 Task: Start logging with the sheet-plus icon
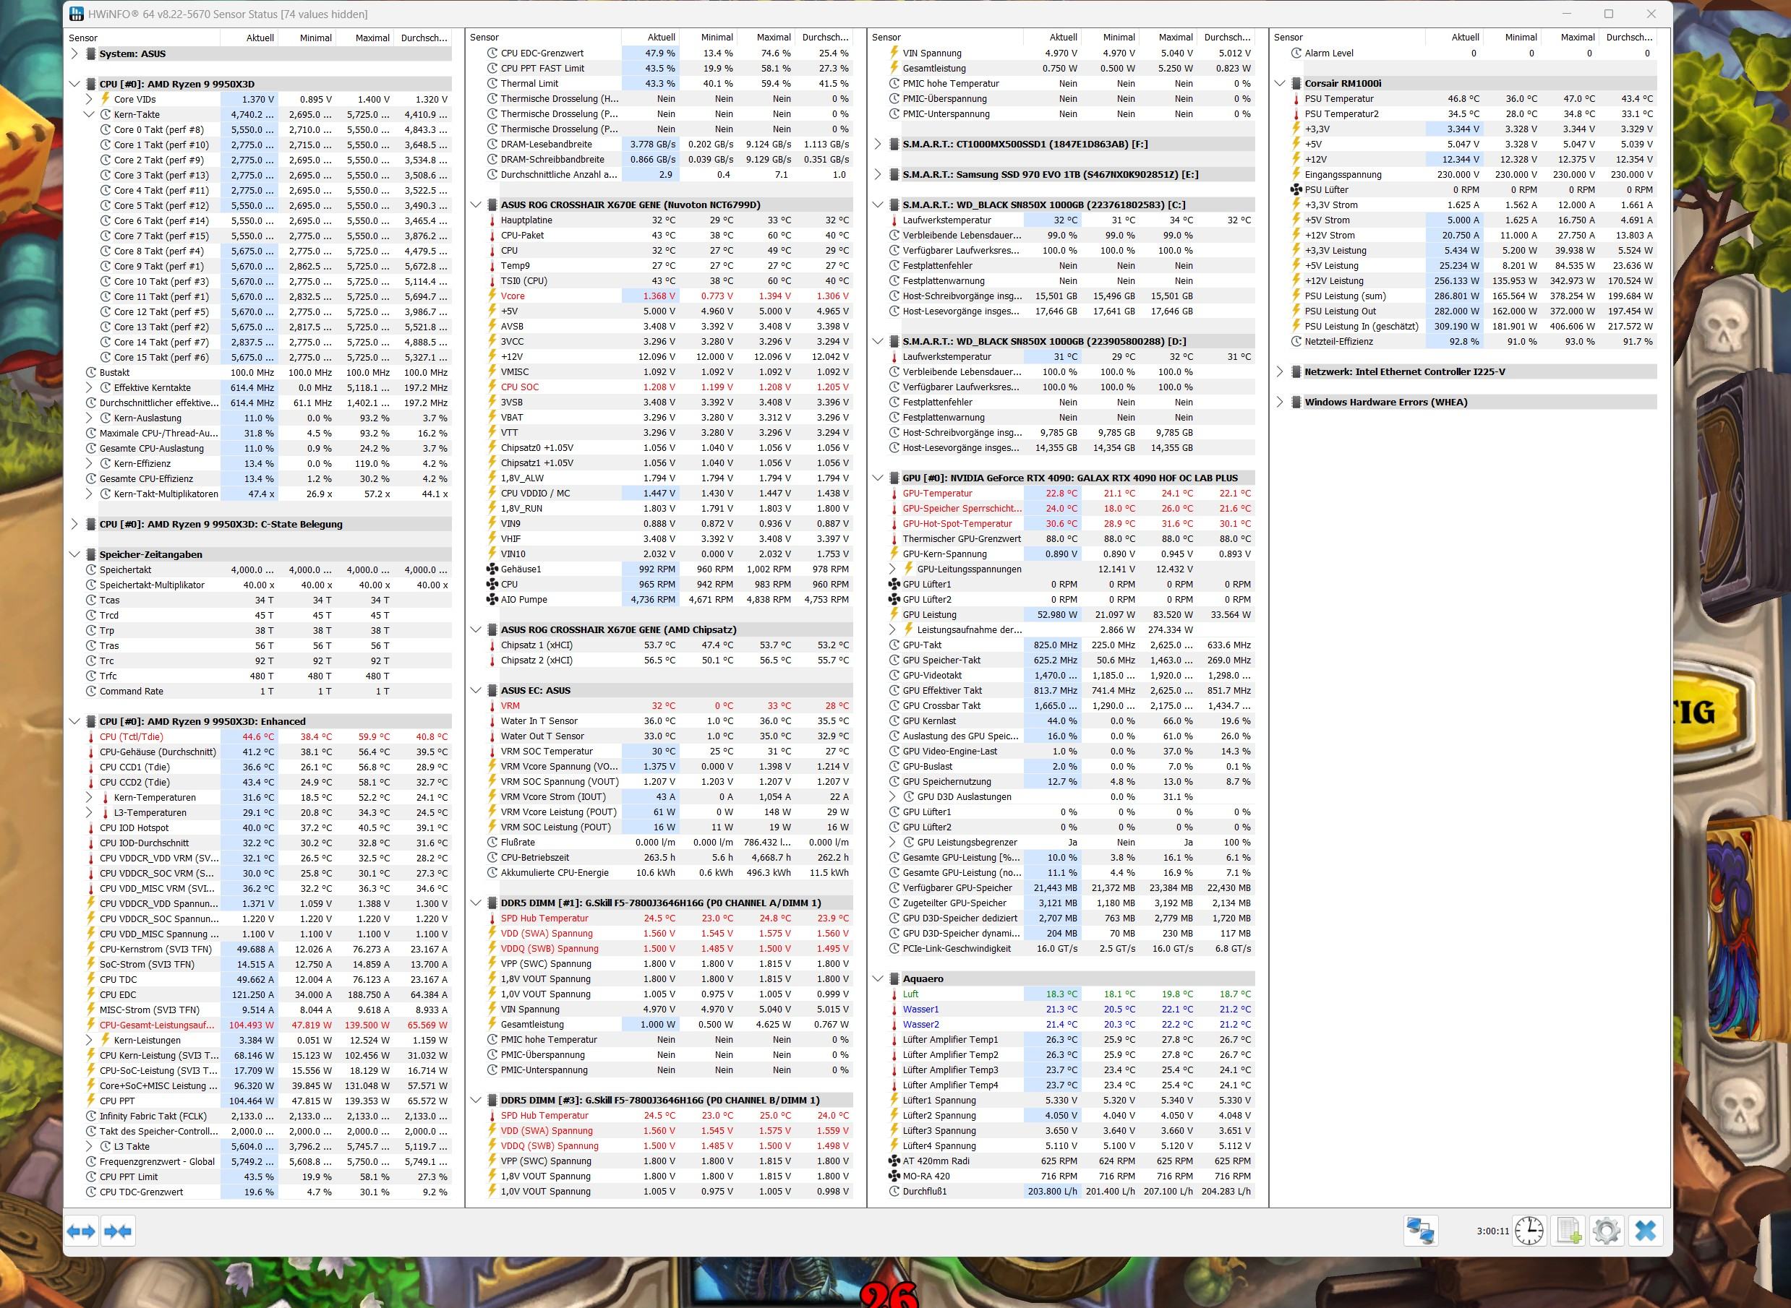click(1568, 1231)
